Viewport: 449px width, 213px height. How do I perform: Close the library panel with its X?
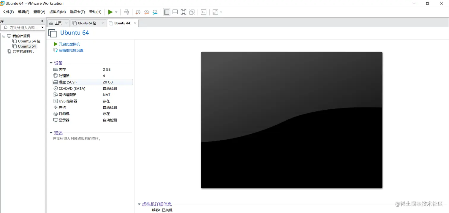[42, 21]
